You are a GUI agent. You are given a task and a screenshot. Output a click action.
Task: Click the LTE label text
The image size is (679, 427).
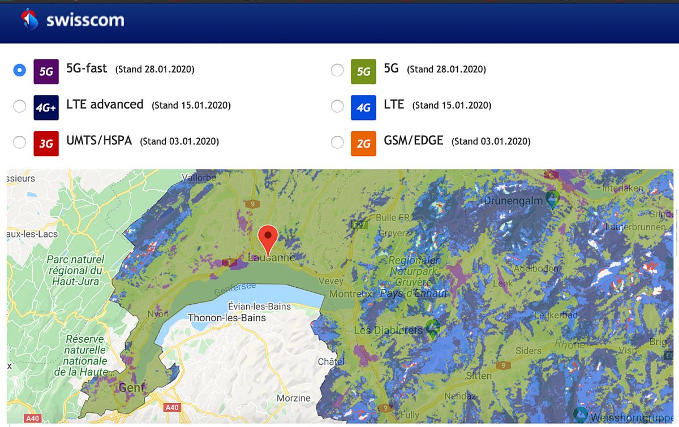point(394,105)
